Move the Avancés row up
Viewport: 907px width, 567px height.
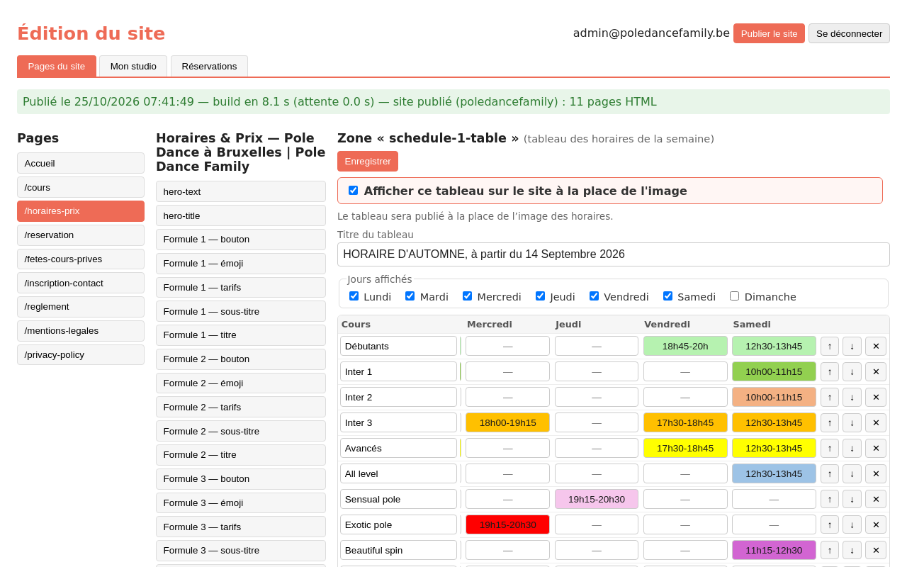830,448
